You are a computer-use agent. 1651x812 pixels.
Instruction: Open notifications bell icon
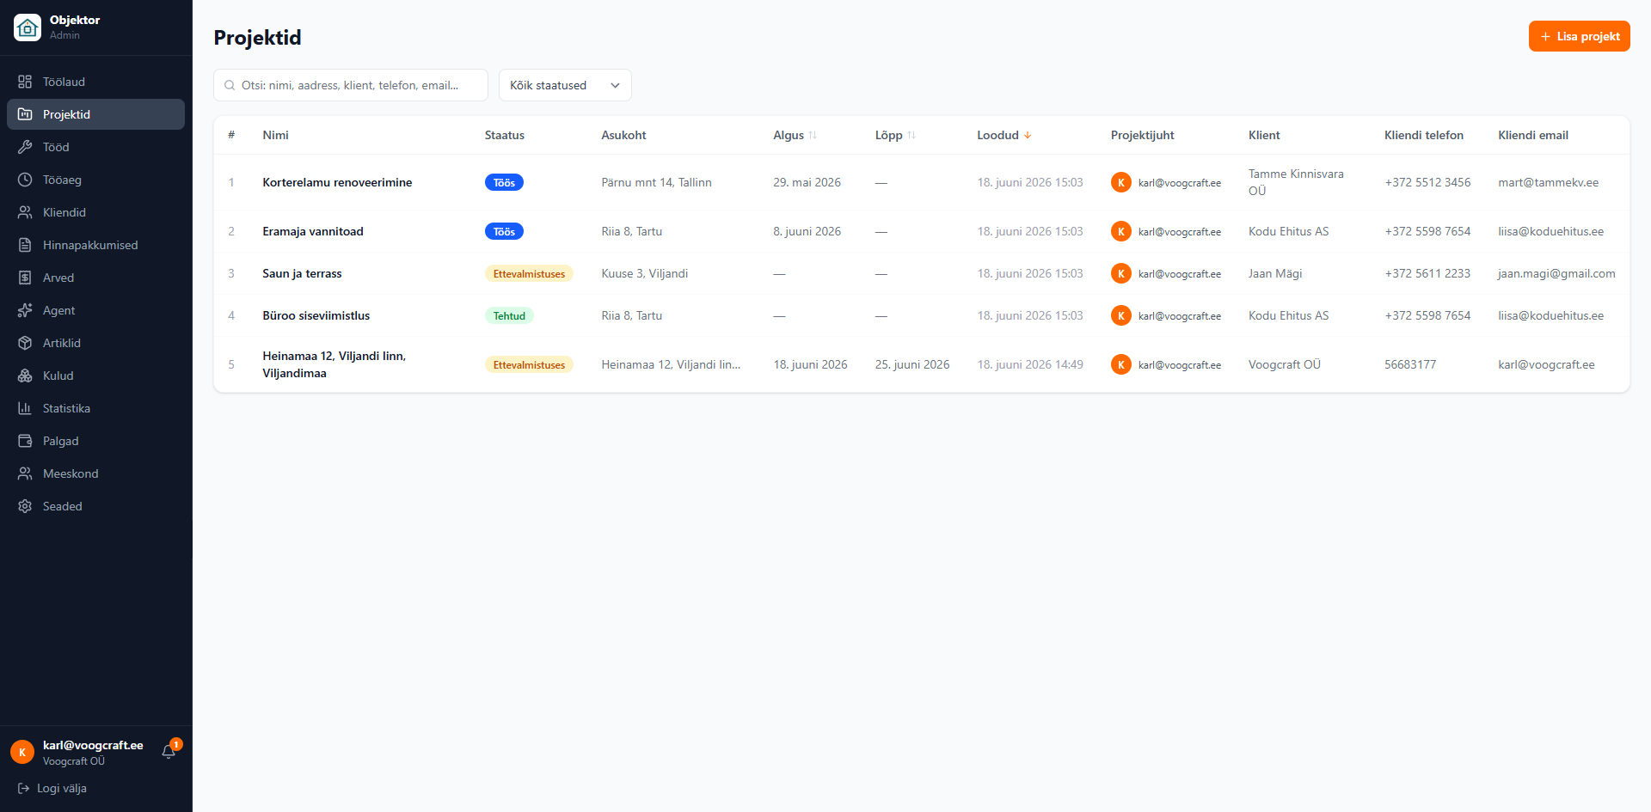[x=169, y=752]
